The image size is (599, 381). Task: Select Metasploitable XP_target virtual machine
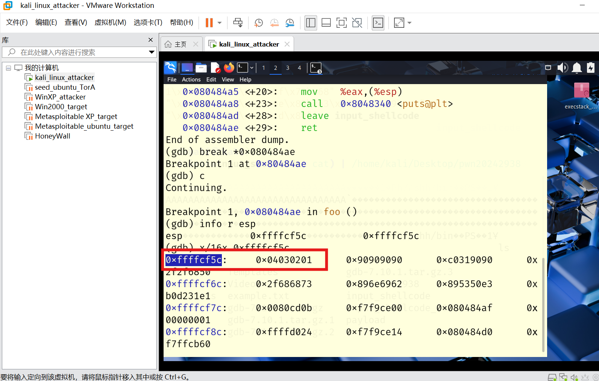pyautogui.click(x=76, y=116)
